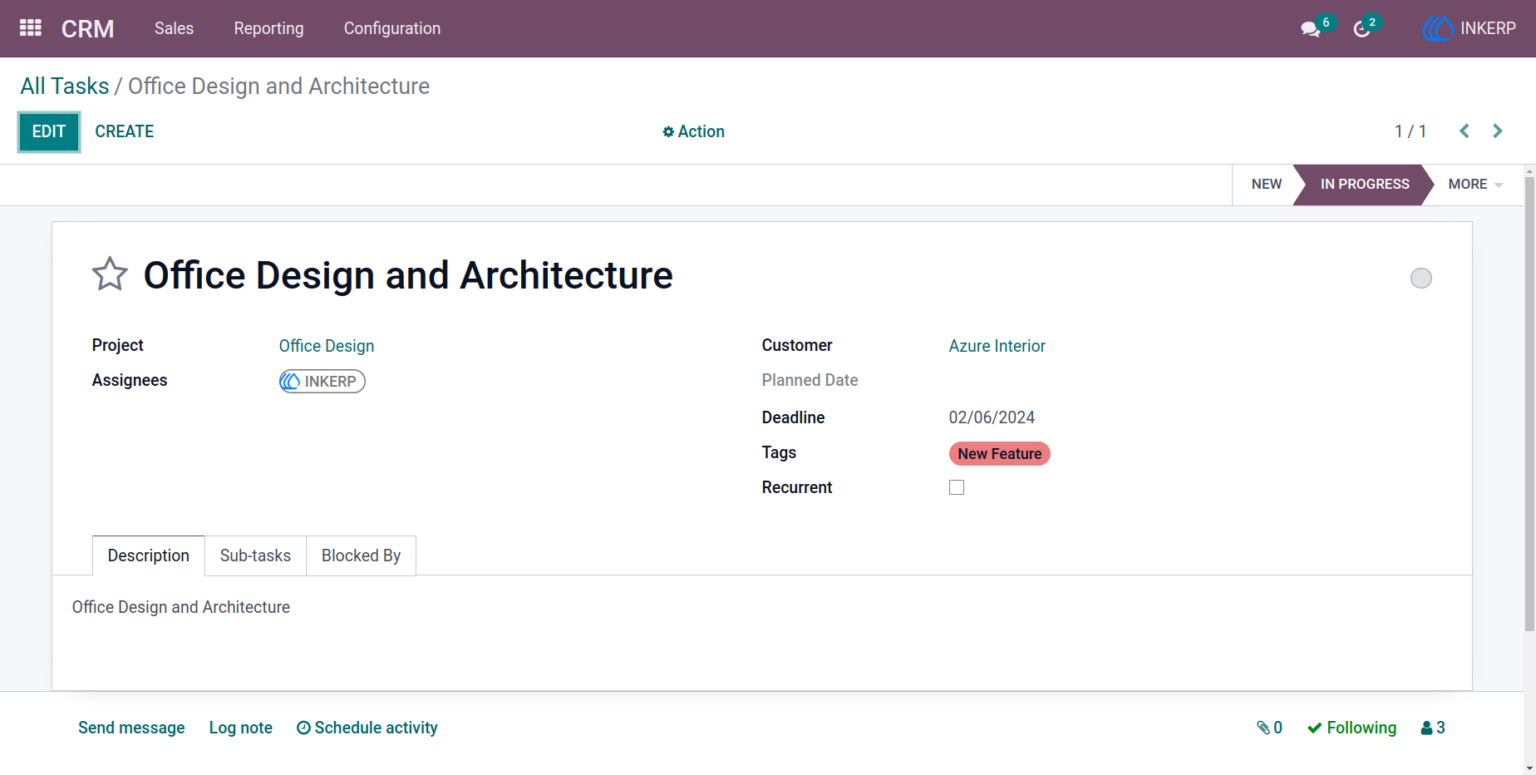1536x775 pixels.
Task: Click the vertical scrollbar thumb
Action: click(x=1529, y=403)
